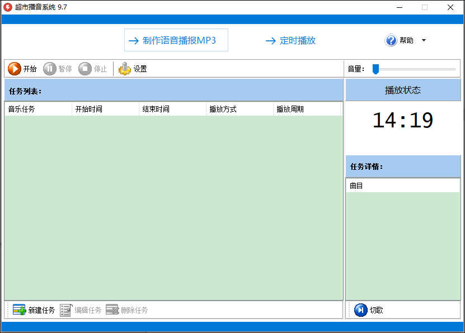The width and height of the screenshot is (465, 333).
Task: Open 制作语音播报MP3 page
Action: [176, 40]
